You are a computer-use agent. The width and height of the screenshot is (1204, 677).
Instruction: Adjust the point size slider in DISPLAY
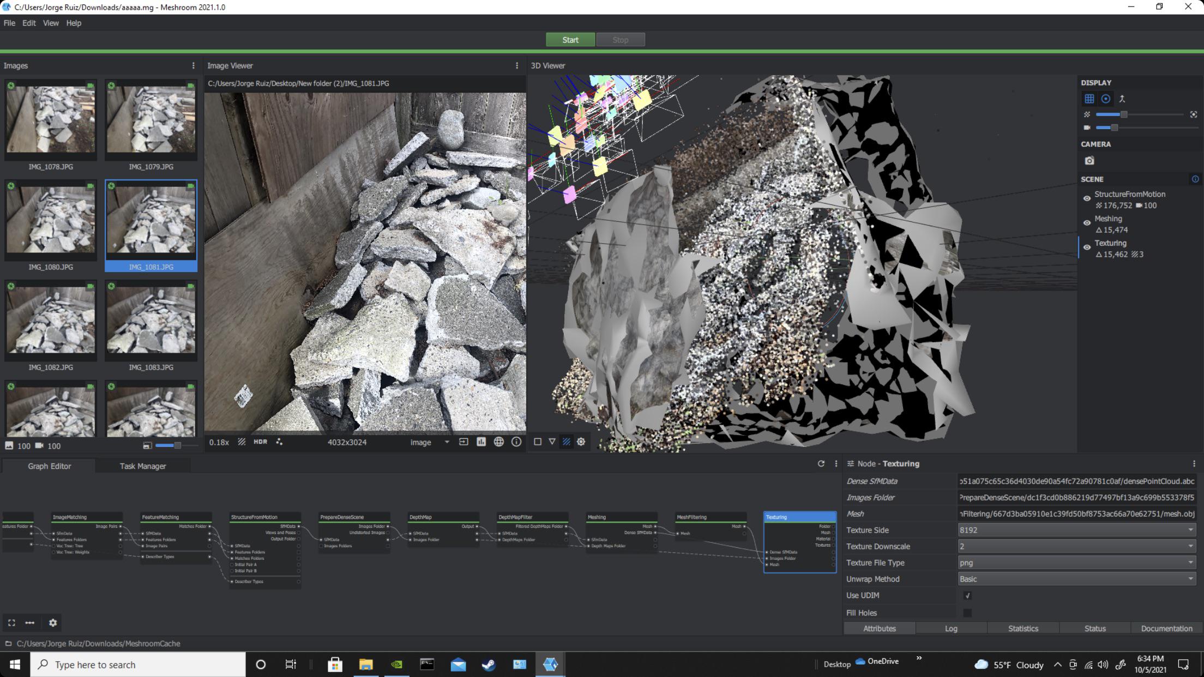point(1123,114)
